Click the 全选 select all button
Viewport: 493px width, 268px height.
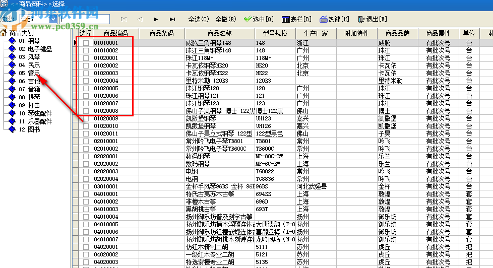pyautogui.click(x=199, y=19)
